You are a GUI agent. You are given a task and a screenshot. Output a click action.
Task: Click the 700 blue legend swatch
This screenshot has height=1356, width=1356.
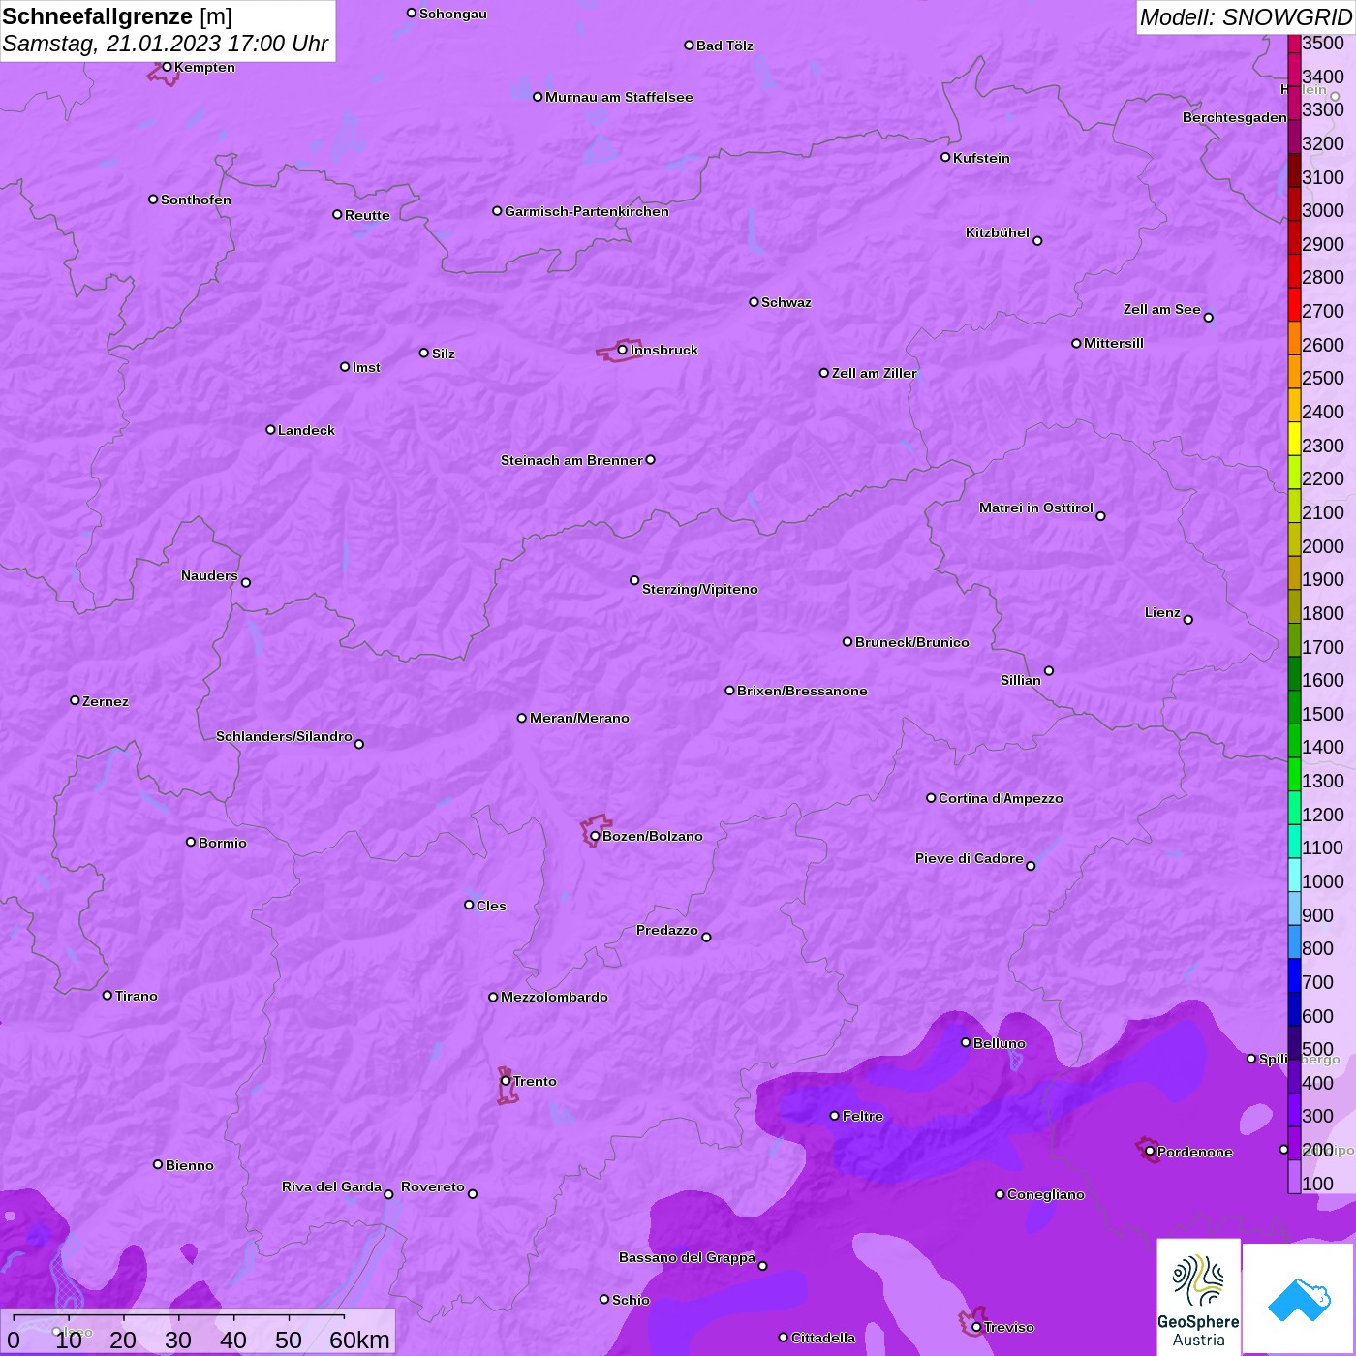1294,974
